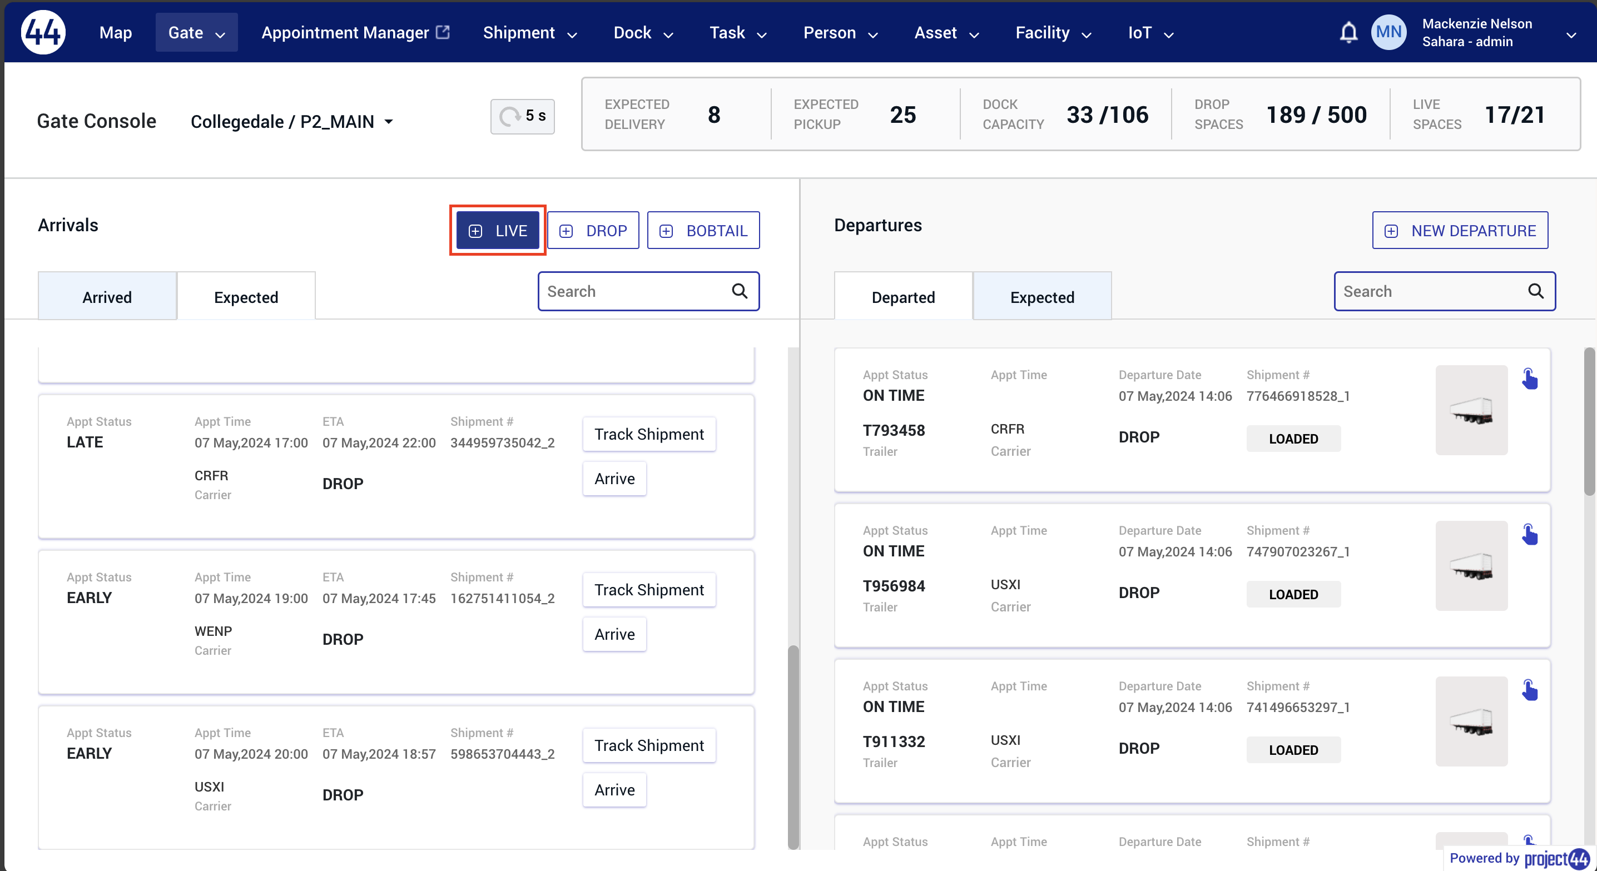Click the Departures search magnifier icon
The height and width of the screenshot is (871, 1597).
pyautogui.click(x=1536, y=291)
